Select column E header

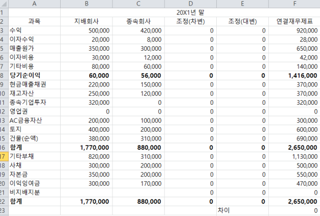242,4
